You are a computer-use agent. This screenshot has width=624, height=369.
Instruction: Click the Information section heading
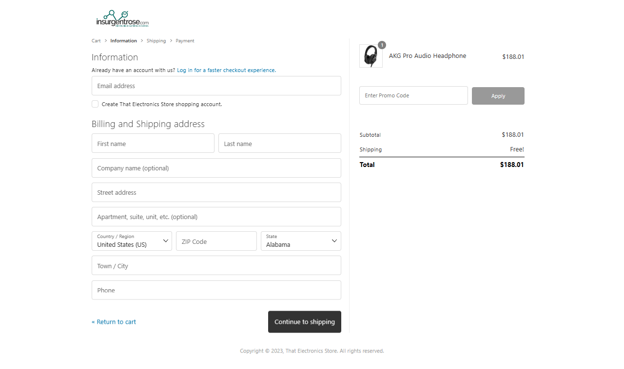pos(115,57)
